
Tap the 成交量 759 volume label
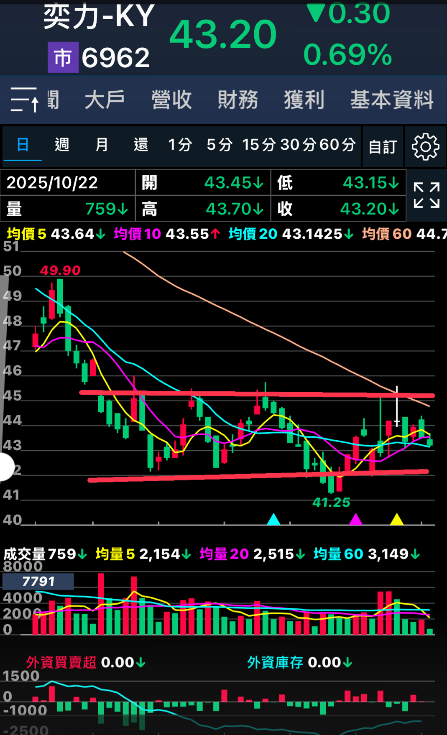[x=45, y=554]
